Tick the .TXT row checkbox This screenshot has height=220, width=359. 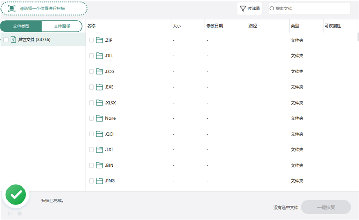coord(91,149)
